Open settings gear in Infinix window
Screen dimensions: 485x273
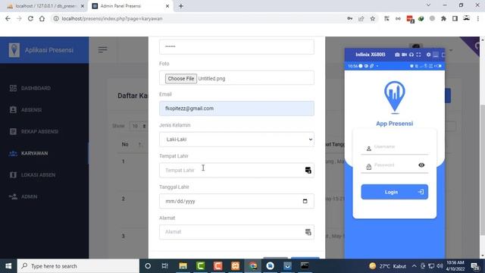[x=428, y=55]
